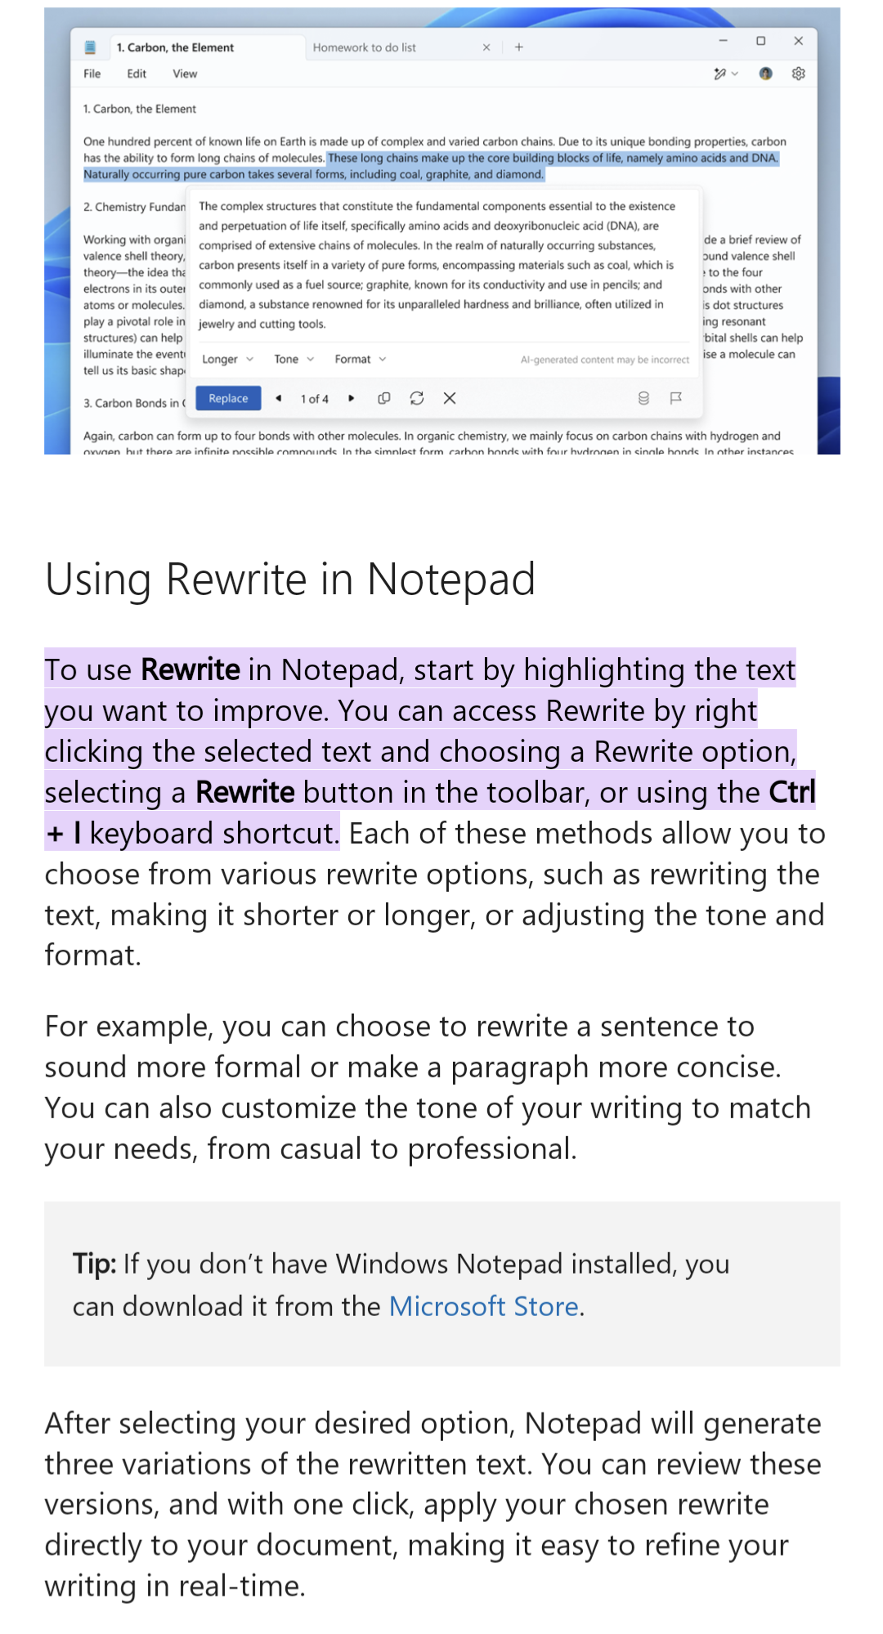Expand the Format dropdown
The width and height of the screenshot is (883, 1634).
361,359
